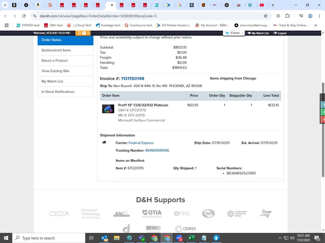The height and width of the screenshot is (243, 325).
Task: Expand the notifications dropdown arrow
Action: pyautogui.click(x=88, y=33)
